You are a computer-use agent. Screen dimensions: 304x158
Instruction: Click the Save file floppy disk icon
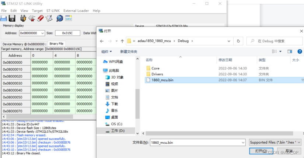click(12, 18)
